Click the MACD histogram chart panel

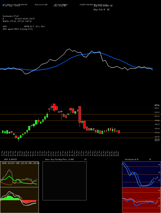[19, 200]
